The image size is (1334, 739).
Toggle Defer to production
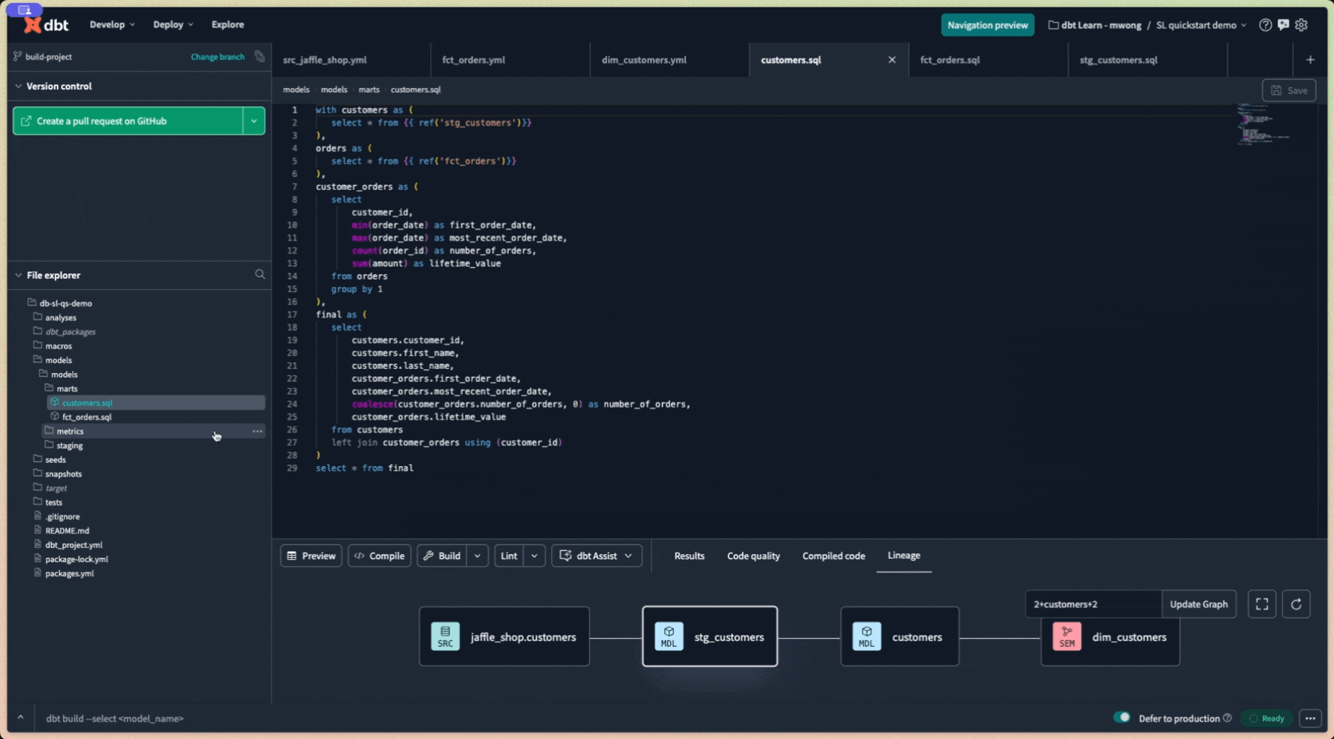click(x=1122, y=718)
